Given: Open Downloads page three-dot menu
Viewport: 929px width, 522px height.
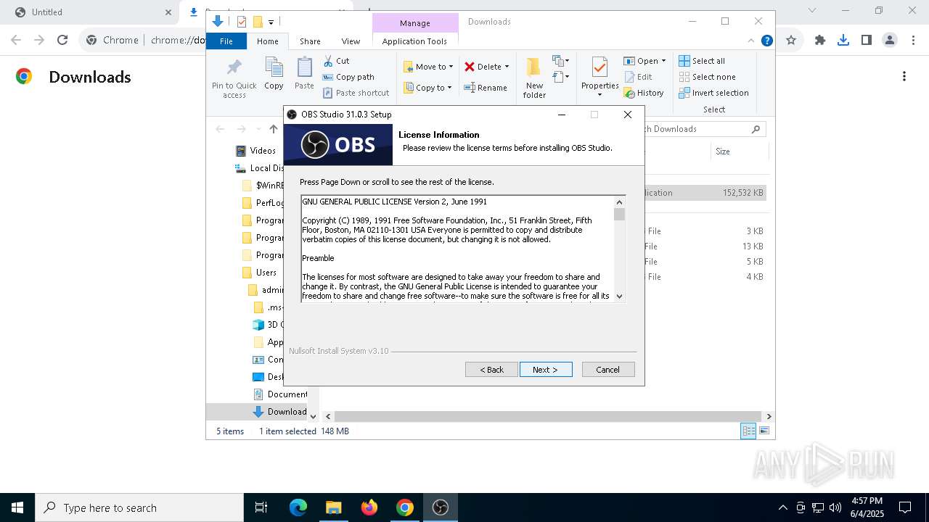Looking at the screenshot, I should point(904,76).
